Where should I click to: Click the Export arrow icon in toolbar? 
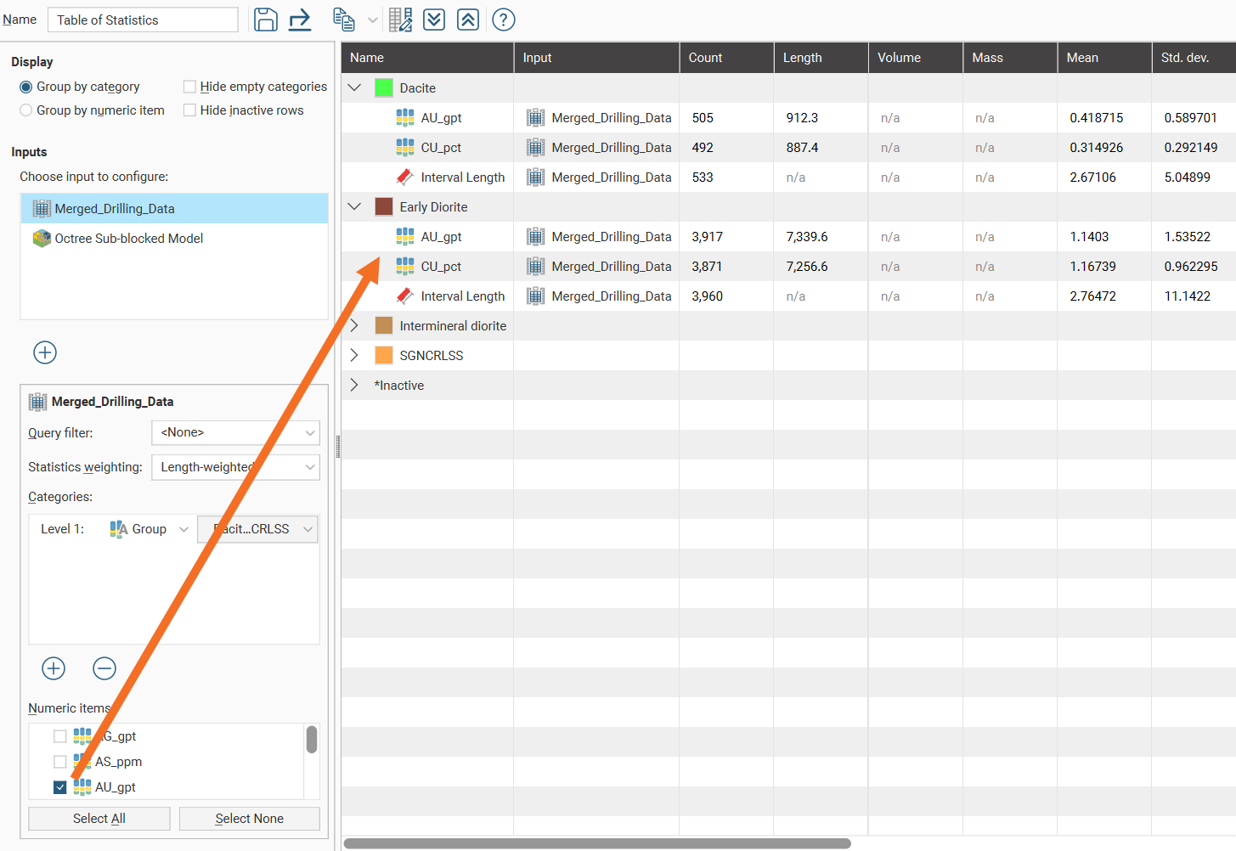tap(300, 20)
